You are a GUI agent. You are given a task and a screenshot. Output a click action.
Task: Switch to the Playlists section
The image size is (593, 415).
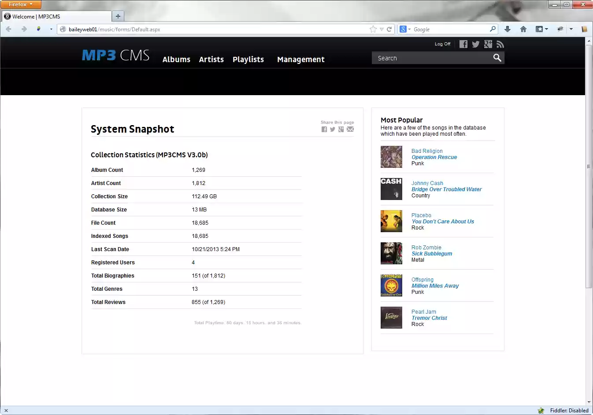click(248, 59)
